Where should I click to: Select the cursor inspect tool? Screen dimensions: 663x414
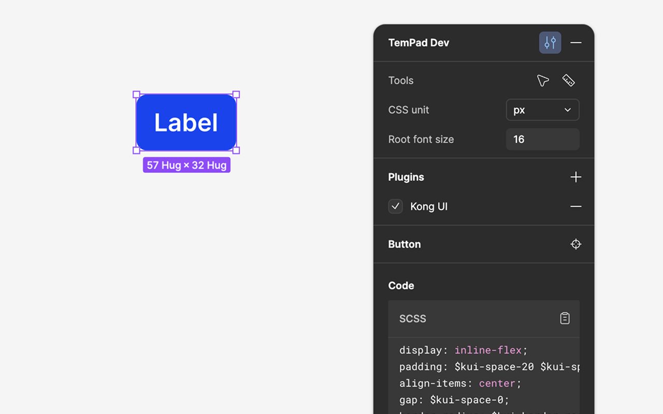coord(542,80)
